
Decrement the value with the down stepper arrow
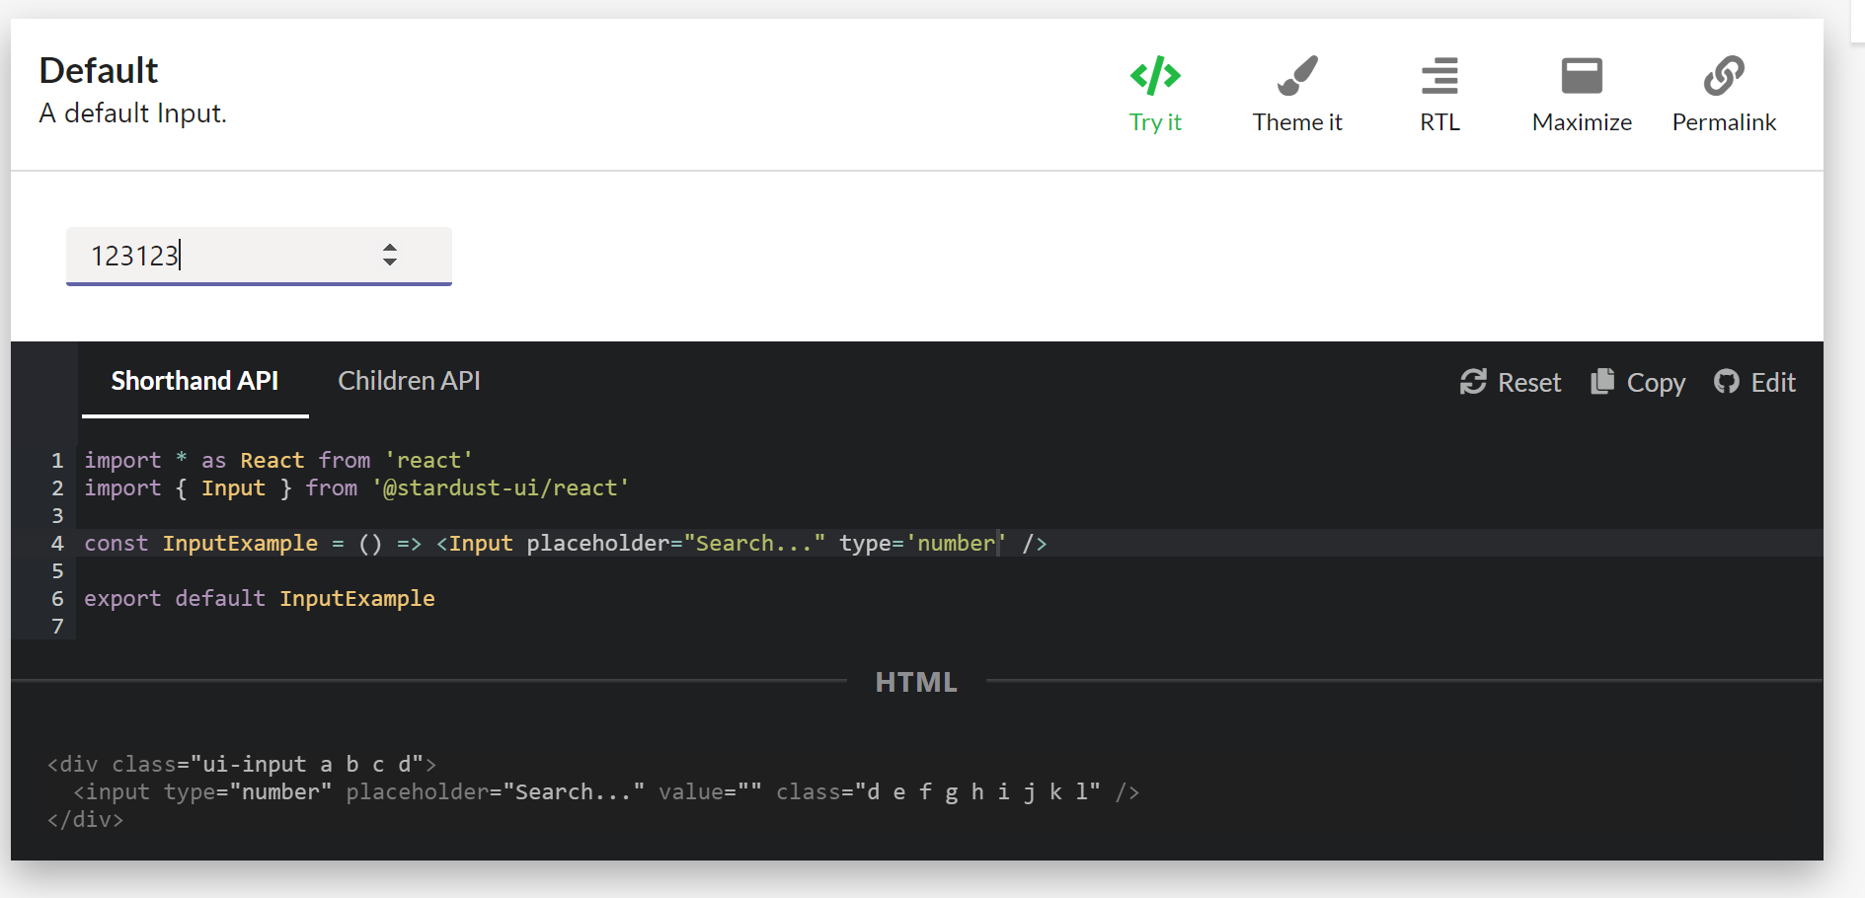[x=390, y=263]
